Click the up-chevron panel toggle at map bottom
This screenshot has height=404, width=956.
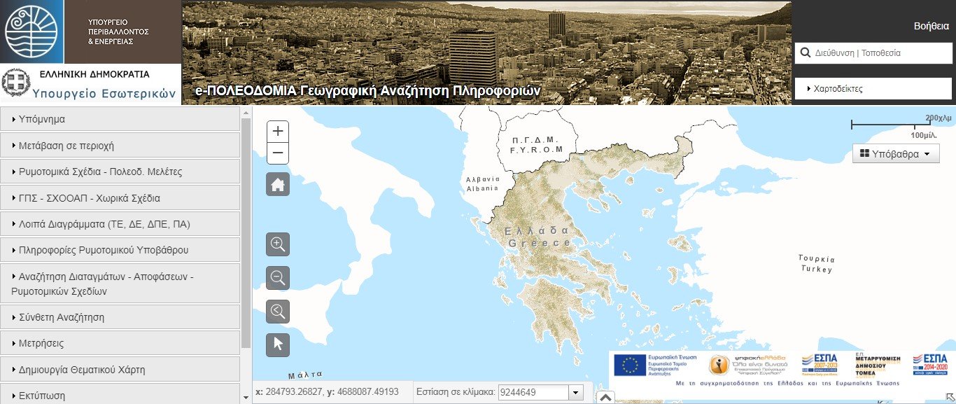(606, 397)
